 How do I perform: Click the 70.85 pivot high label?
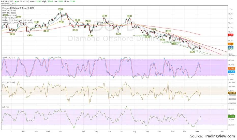coord(77,20)
